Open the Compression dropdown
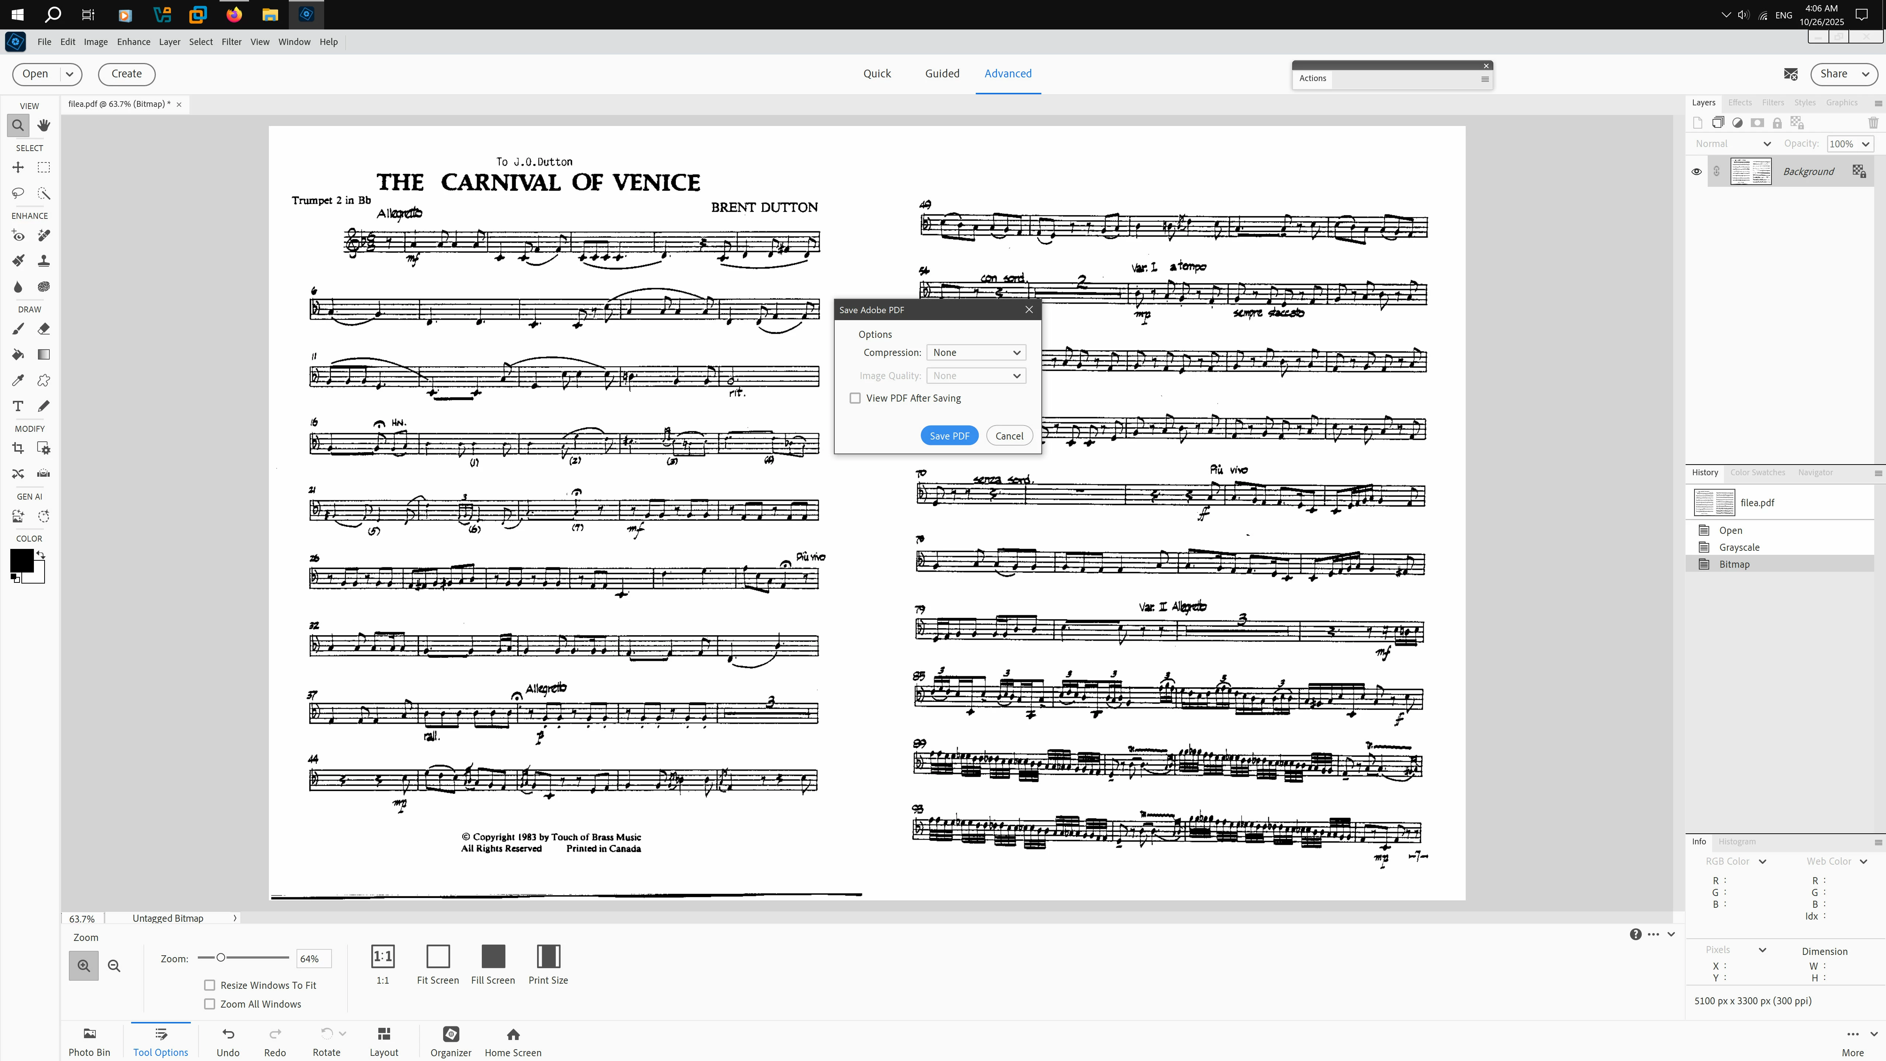1886x1061 pixels. point(976,353)
